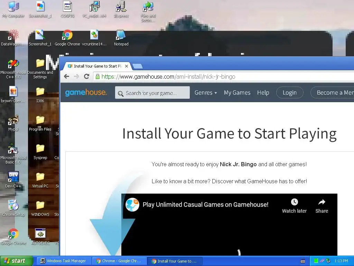Click the green padlock in the address bar
Image resolution: width=354 pixels, height=266 pixels.
pyautogui.click(x=97, y=77)
